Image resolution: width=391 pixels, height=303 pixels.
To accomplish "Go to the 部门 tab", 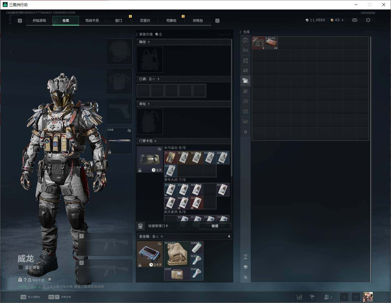I will (x=119, y=20).
